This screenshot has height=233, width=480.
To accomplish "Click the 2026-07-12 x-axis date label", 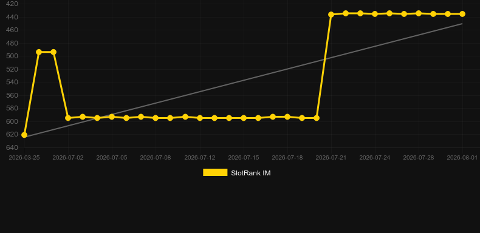I will coord(200,158).
